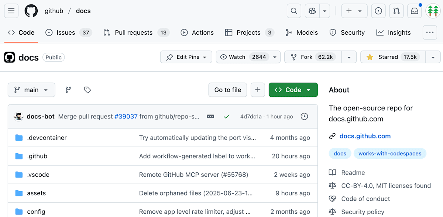The width and height of the screenshot is (443, 217).
Task: Toggle the Starred button
Action: 393,57
